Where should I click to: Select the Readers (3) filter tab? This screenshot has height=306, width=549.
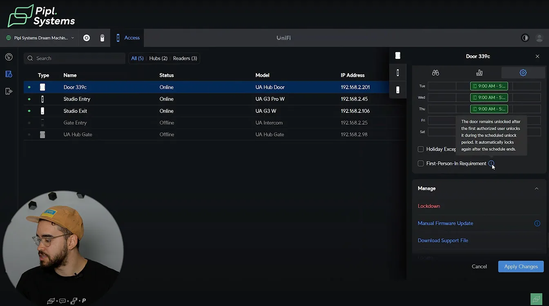point(185,58)
